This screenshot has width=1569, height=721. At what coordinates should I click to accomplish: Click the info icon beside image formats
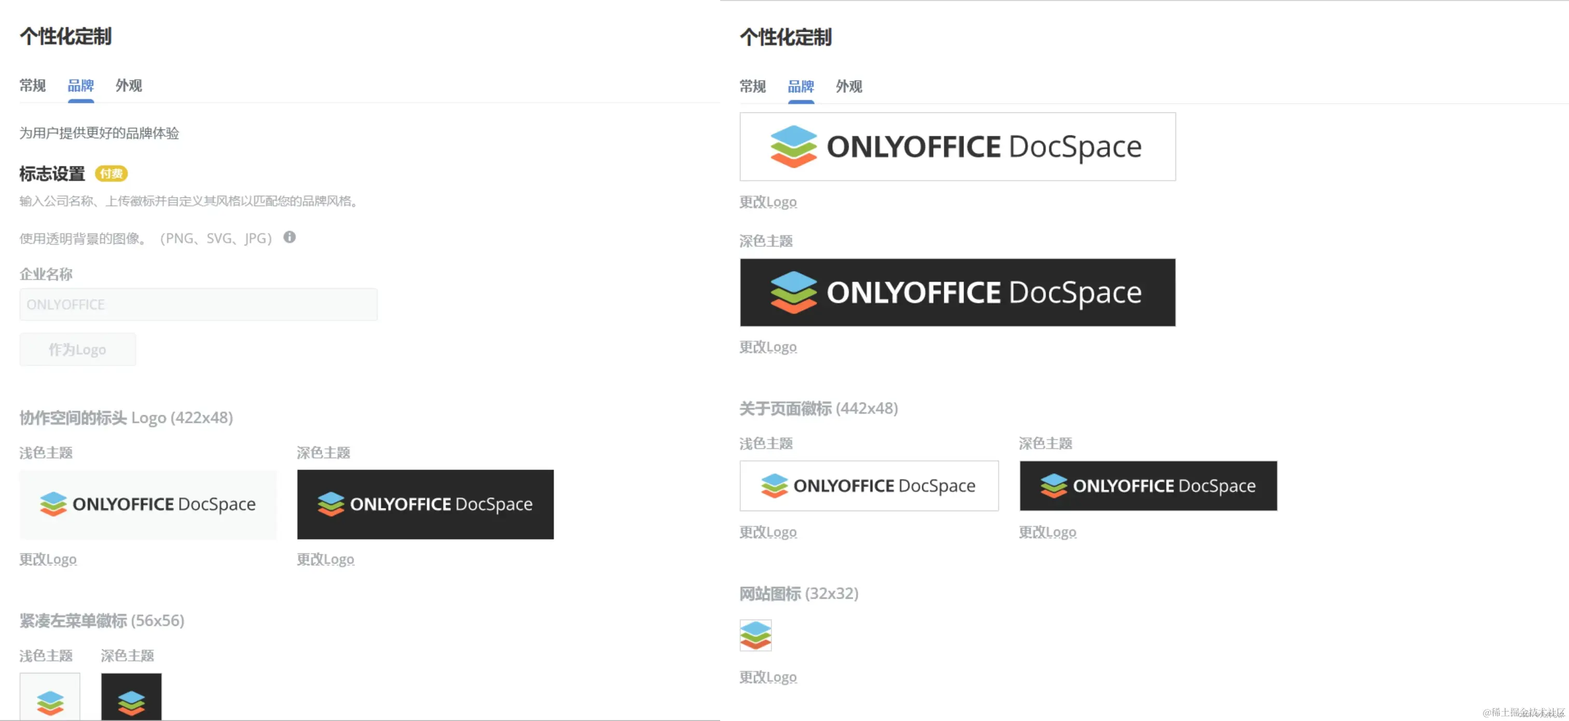tap(290, 237)
